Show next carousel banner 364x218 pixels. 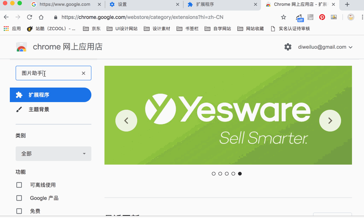point(330,121)
